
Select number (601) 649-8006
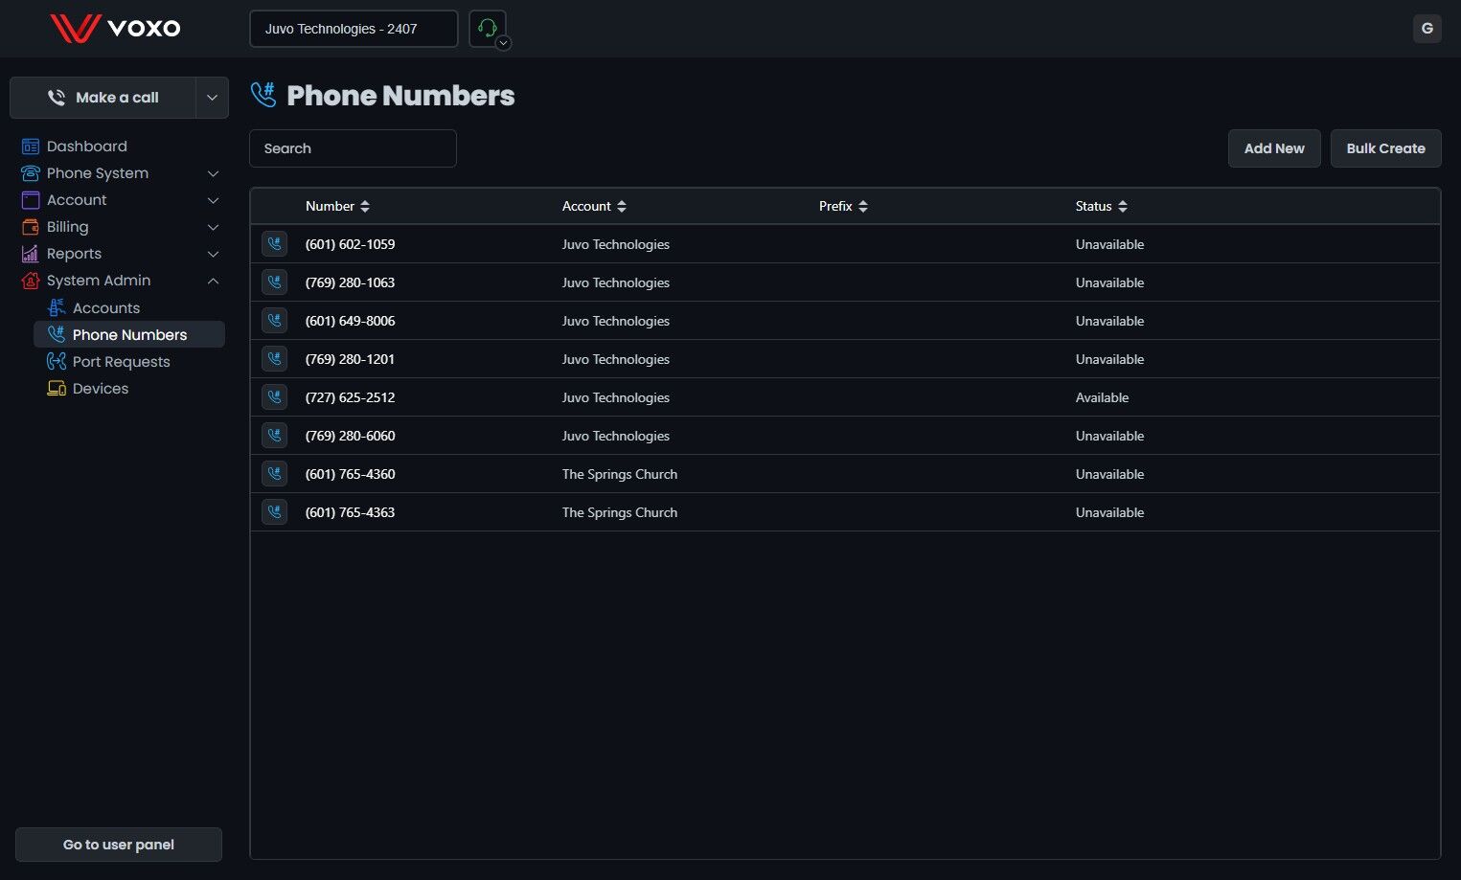(x=350, y=321)
